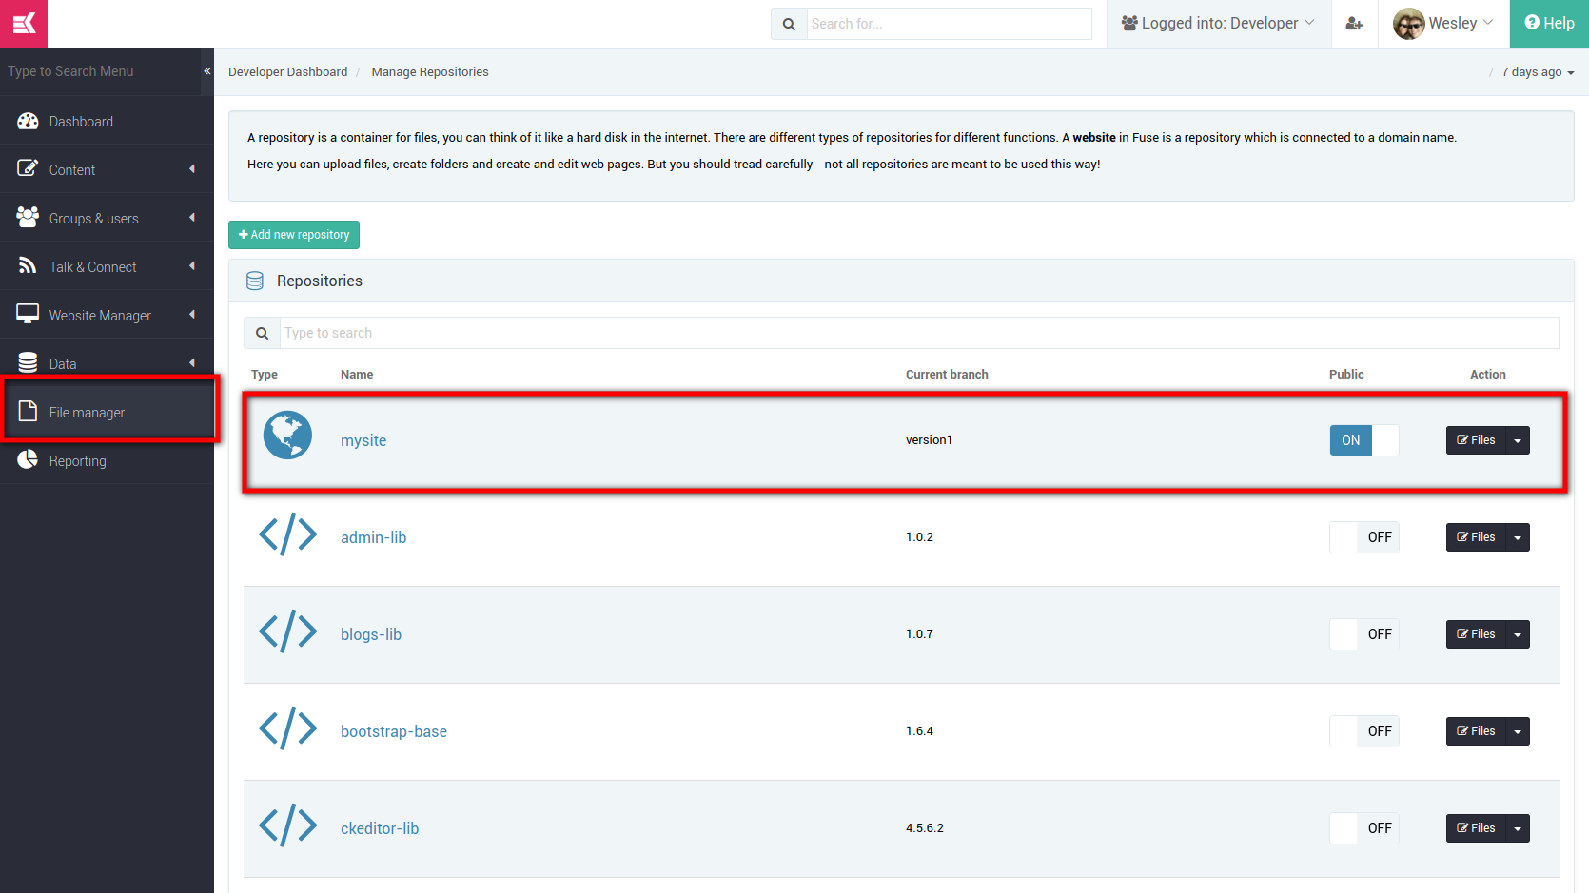
Task: Open the Logged into: Developer dropdown
Action: coord(1218,24)
